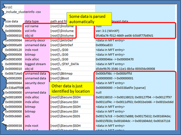Image resolution: width=181 pixels, height=135 pixels.
Task: Click the 0fc40a74-f012-4669-ae06-b5b8f77b89d1 object ID cell
Action: click(124, 36)
